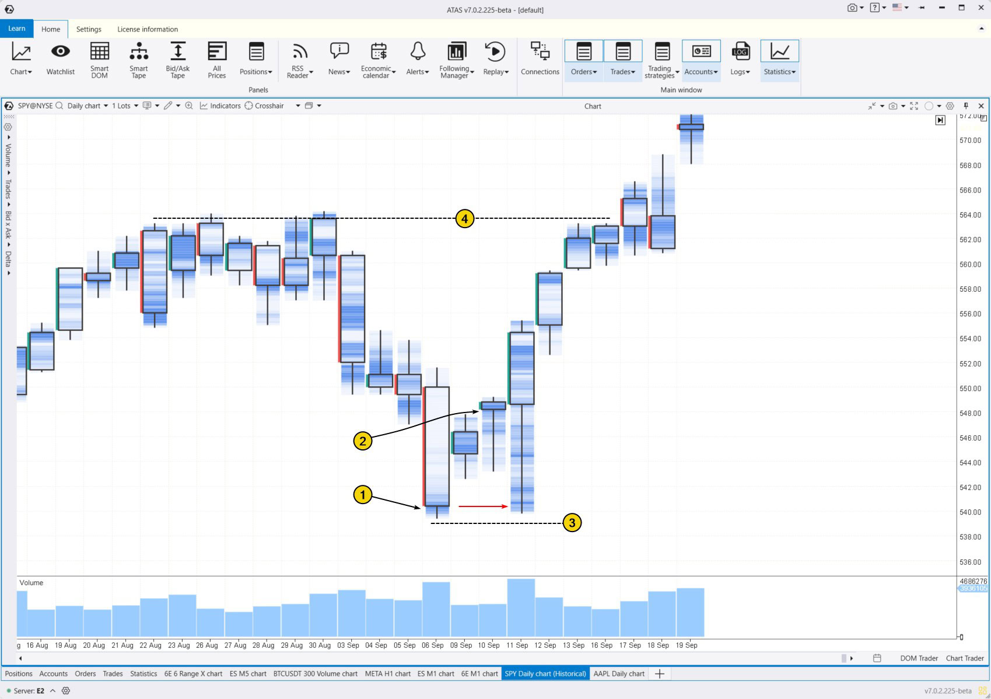Open the chart settings gear
Screen dimensions: 991x699
950,106
